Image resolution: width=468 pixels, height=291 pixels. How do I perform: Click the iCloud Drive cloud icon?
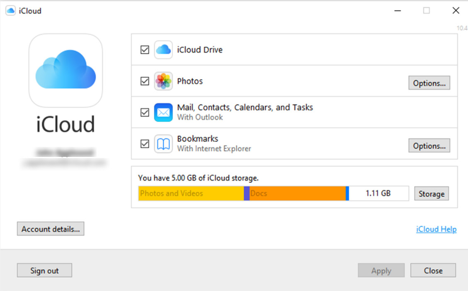point(163,49)
